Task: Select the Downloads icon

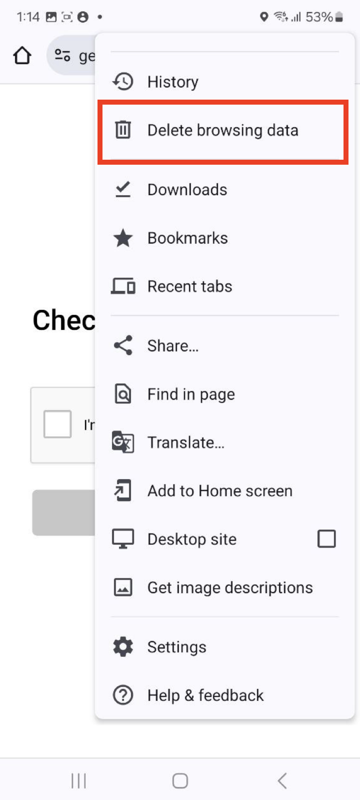Action: 123,189
